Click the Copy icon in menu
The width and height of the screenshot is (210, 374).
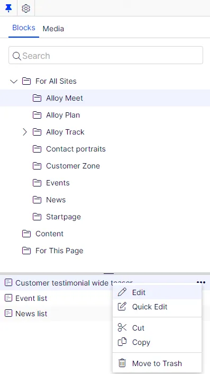pos(122,342)
